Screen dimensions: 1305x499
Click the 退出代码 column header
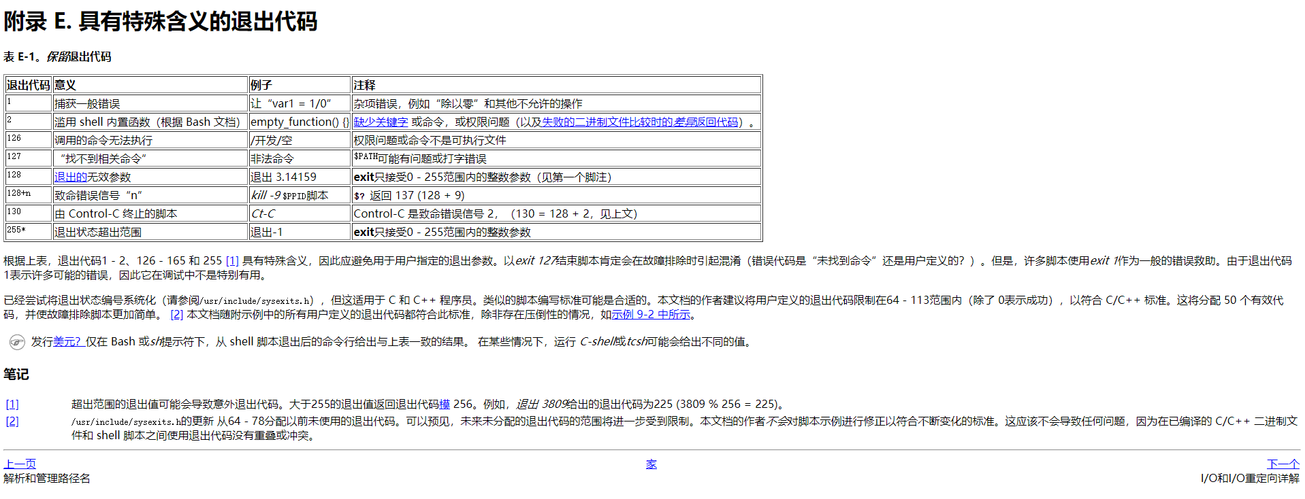point(29,85)
